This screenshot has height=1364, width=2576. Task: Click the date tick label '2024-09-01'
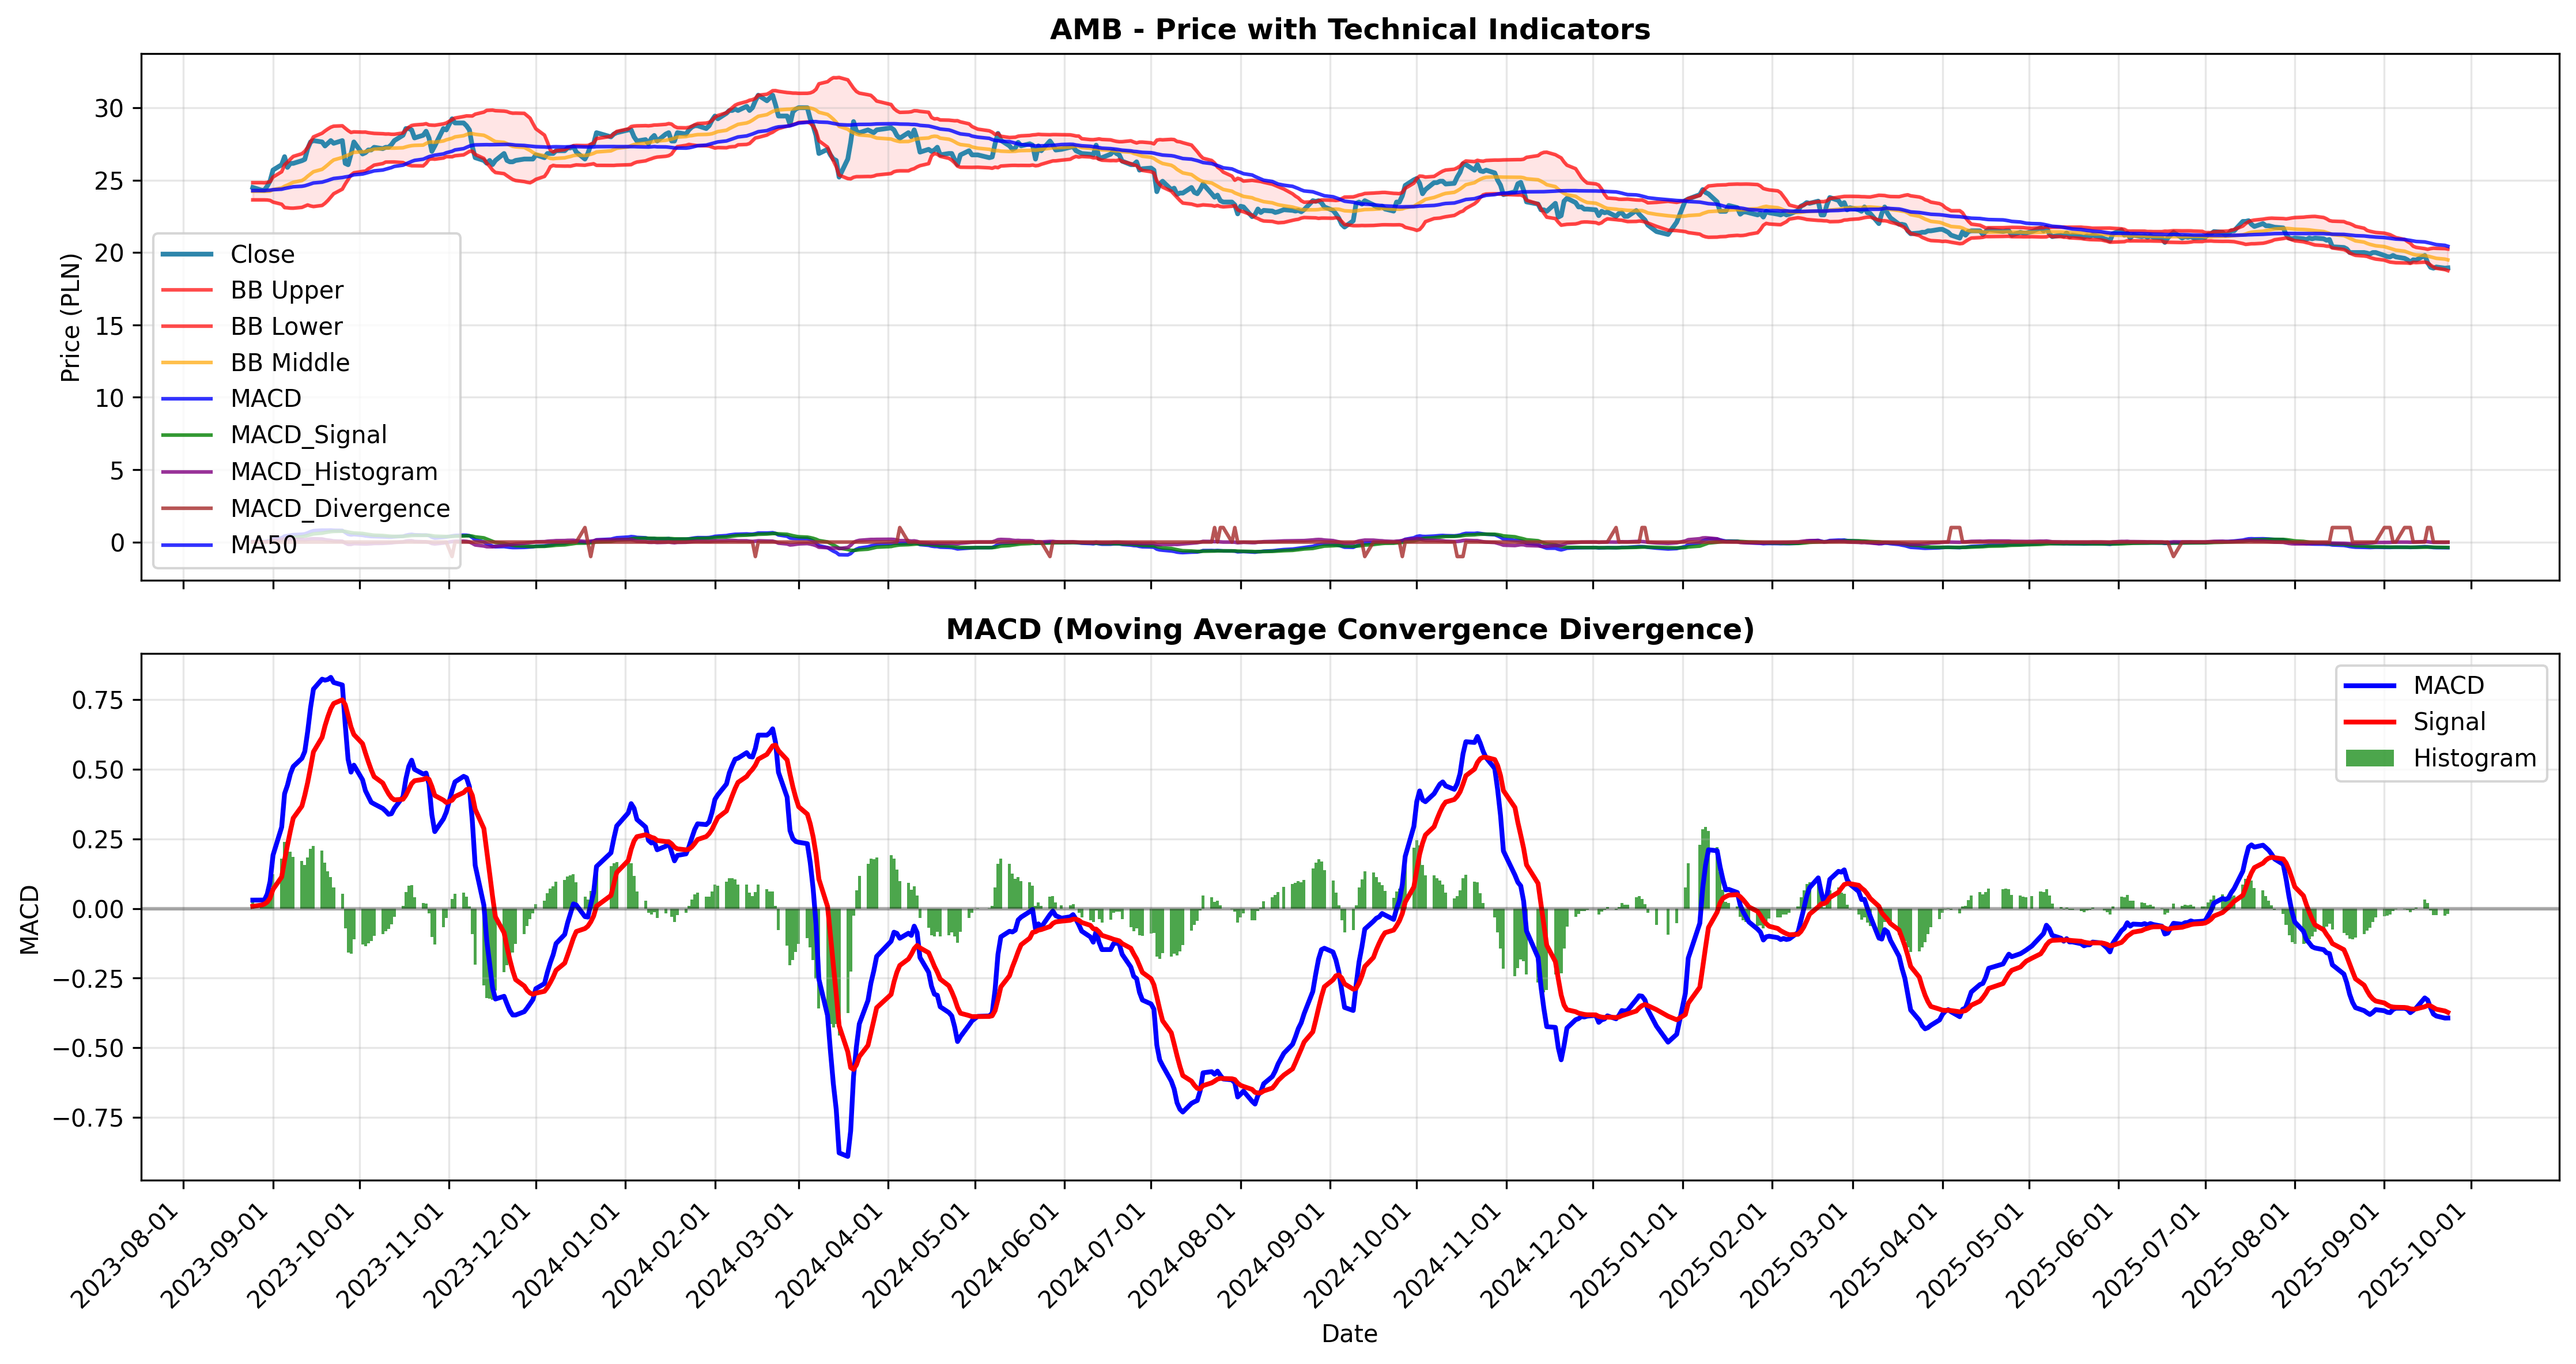[x=1272, y=1255]
